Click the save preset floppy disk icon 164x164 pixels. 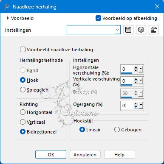point(128,30)
